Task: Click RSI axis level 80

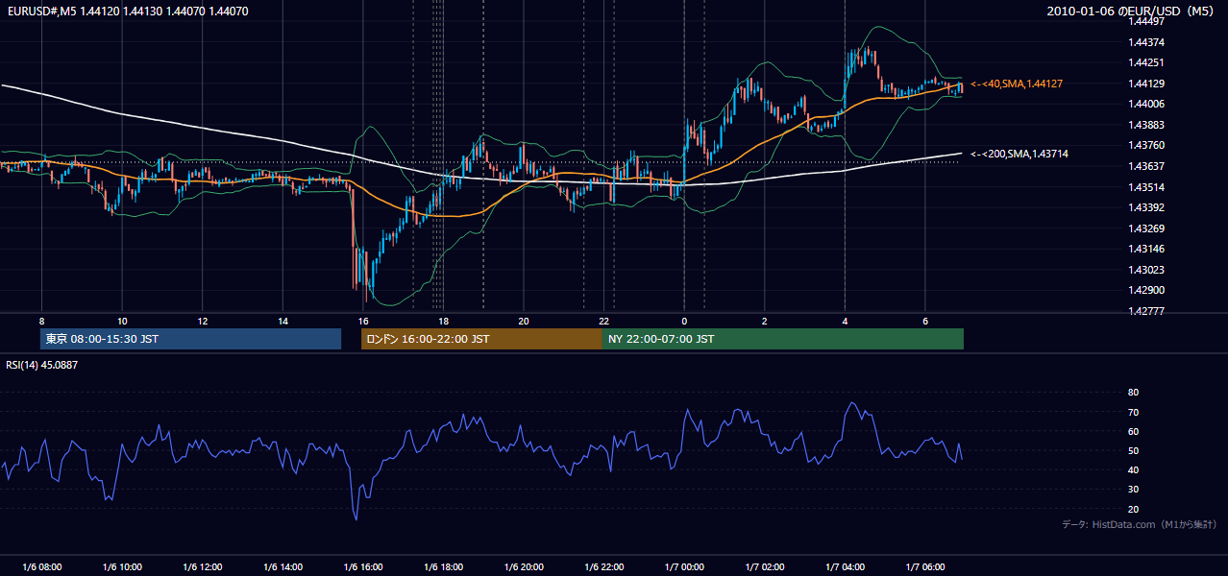Action: [1133, 393]
